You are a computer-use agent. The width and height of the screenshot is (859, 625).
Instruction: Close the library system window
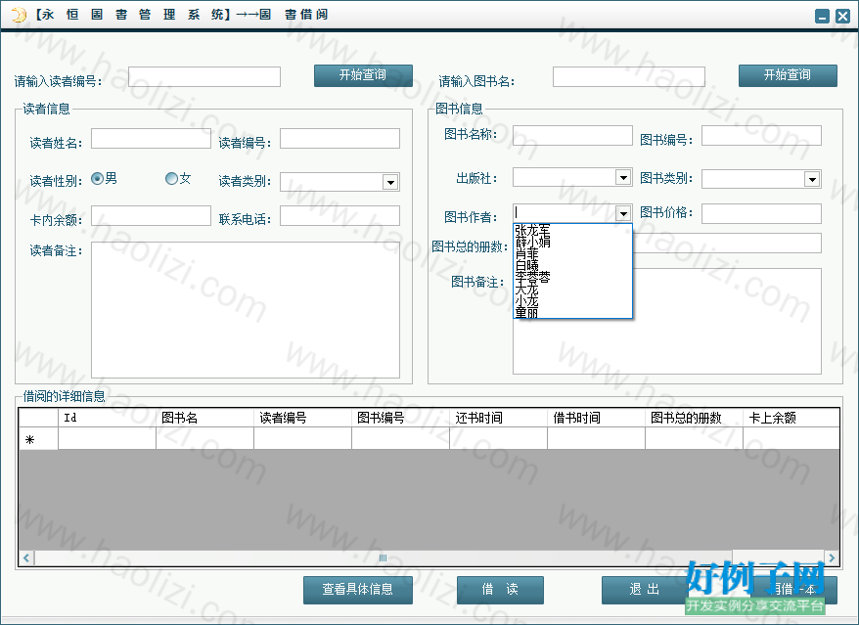(x=843, y=17)
